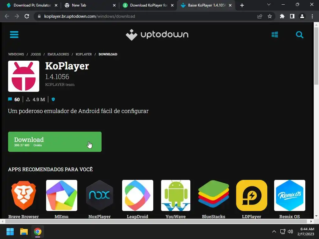319x239 pixels.
Task: Click the comments bubble icon beside 60
Action: 10,99
